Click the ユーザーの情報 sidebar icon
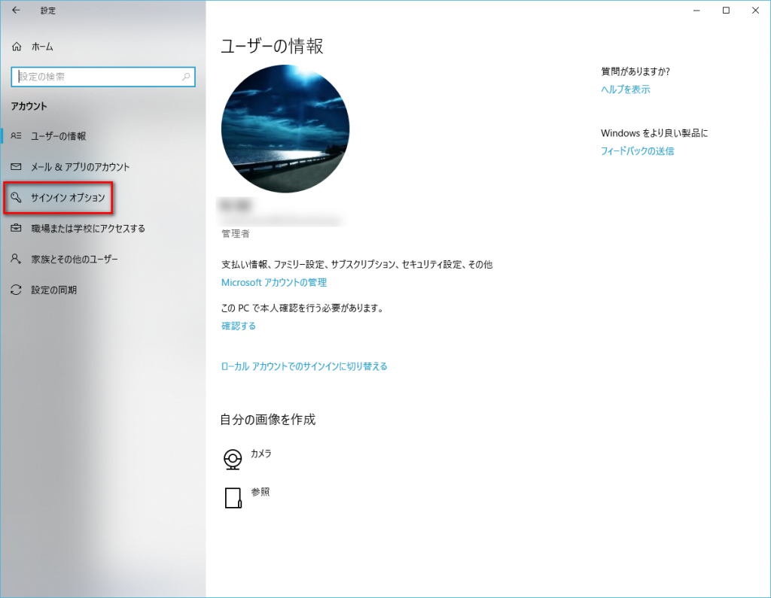This screenshot has height=598, width=771. click(17, 136)
